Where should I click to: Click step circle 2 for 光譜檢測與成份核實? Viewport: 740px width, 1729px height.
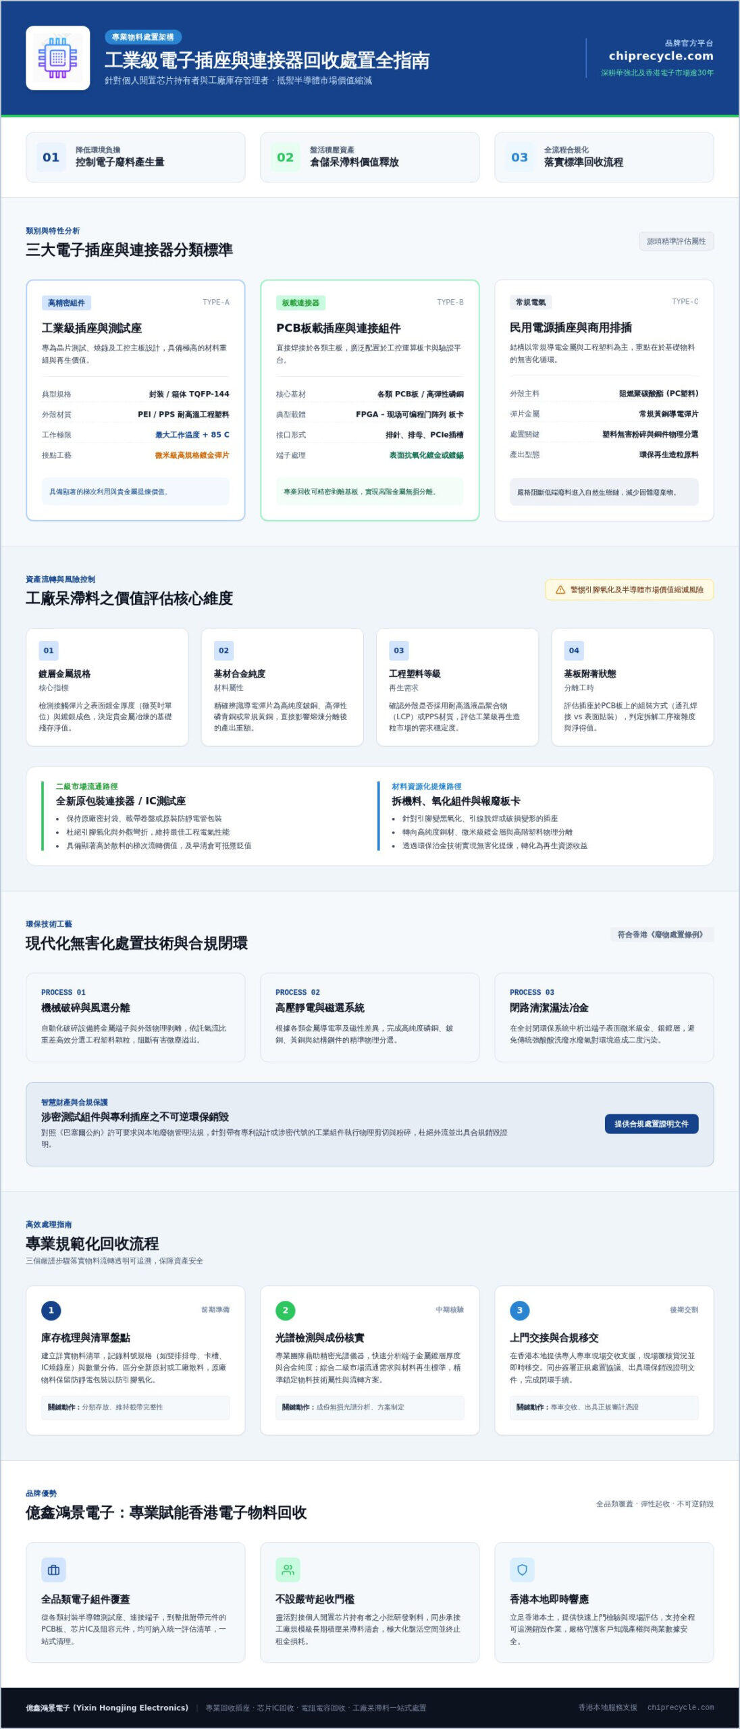tap(286, 1310)
